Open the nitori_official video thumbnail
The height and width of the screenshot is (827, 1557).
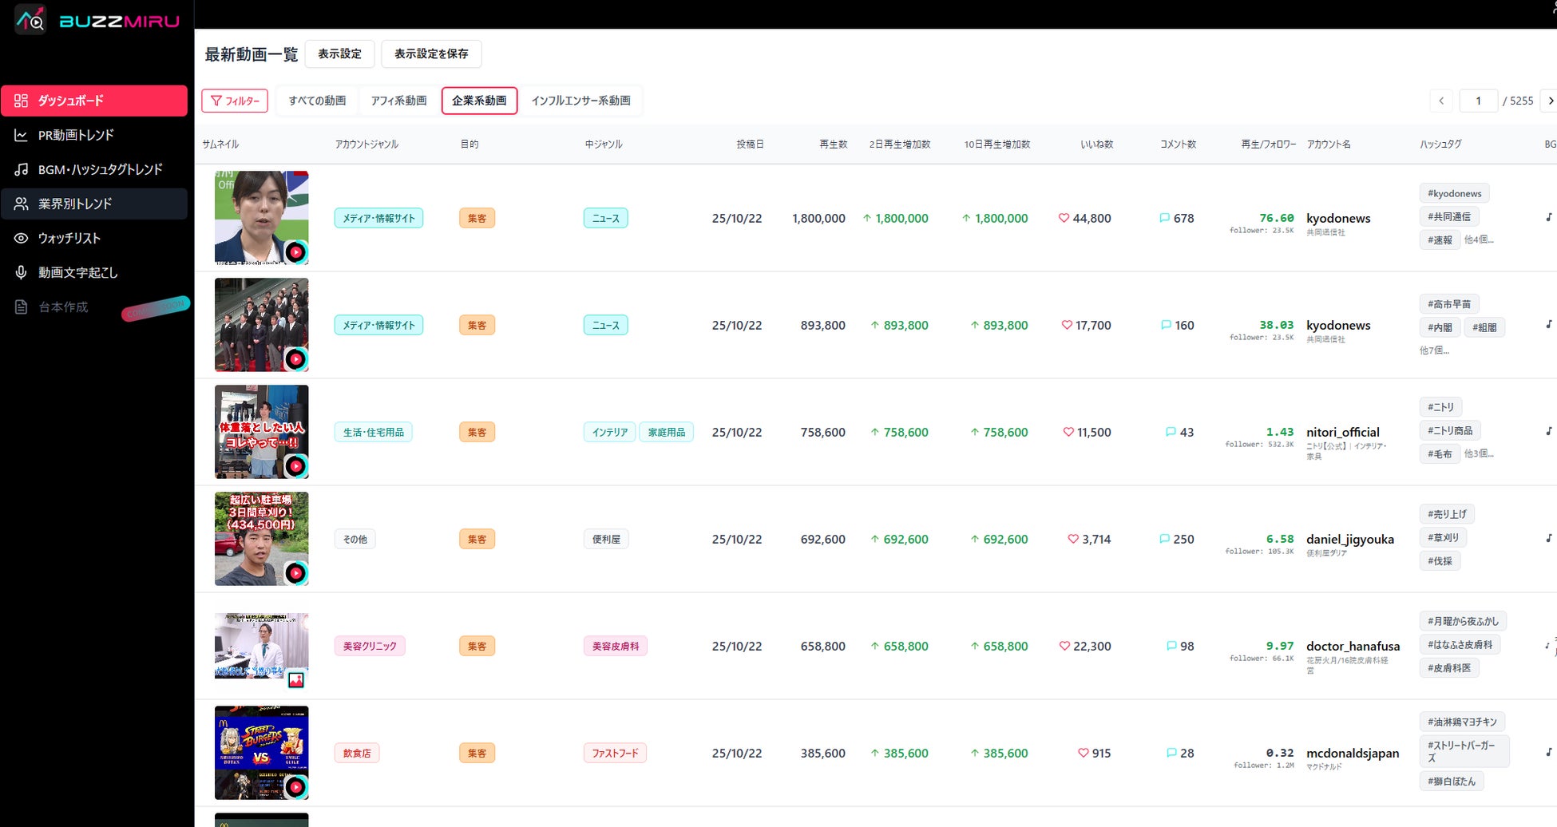[261, 431]
